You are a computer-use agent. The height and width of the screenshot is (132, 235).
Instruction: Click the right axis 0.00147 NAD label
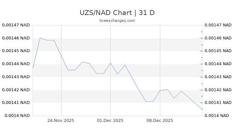pyautogui.click(x=218, y=25)
